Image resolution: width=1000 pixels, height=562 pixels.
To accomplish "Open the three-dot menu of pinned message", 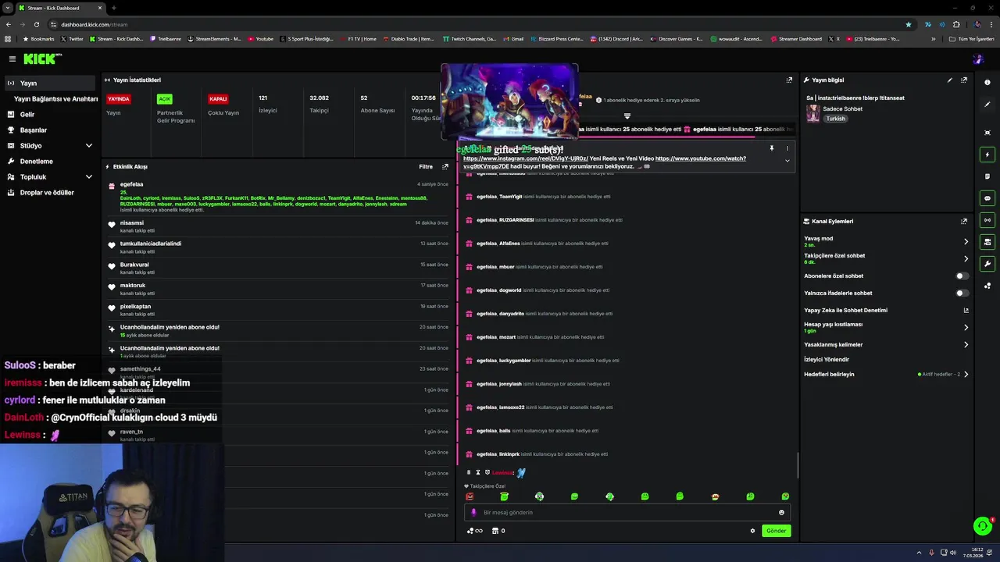I will pos(787,148).
